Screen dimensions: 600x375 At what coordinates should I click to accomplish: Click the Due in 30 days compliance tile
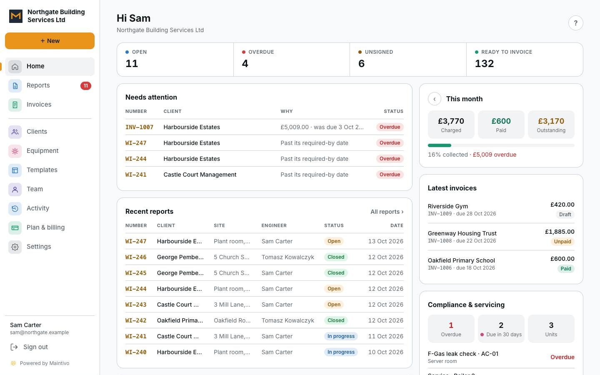pyautogui.click(x=501, y=329)
